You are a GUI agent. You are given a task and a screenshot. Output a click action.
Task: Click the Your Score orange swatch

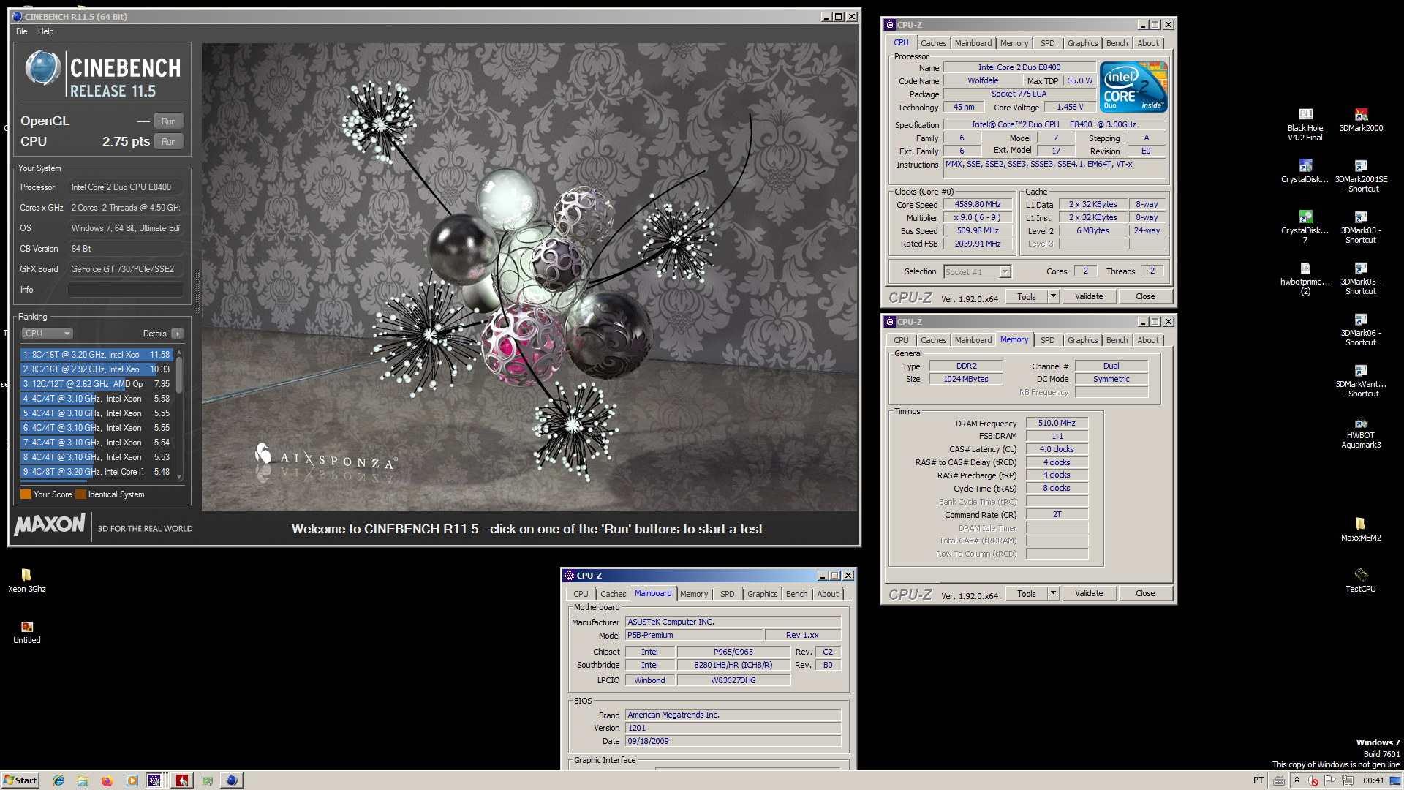pos(26,494)
